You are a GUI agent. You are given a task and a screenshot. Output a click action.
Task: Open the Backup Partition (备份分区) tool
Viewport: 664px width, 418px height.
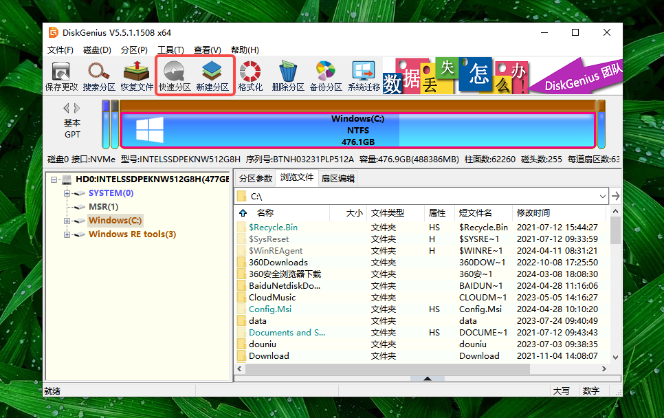coord(326,76)
